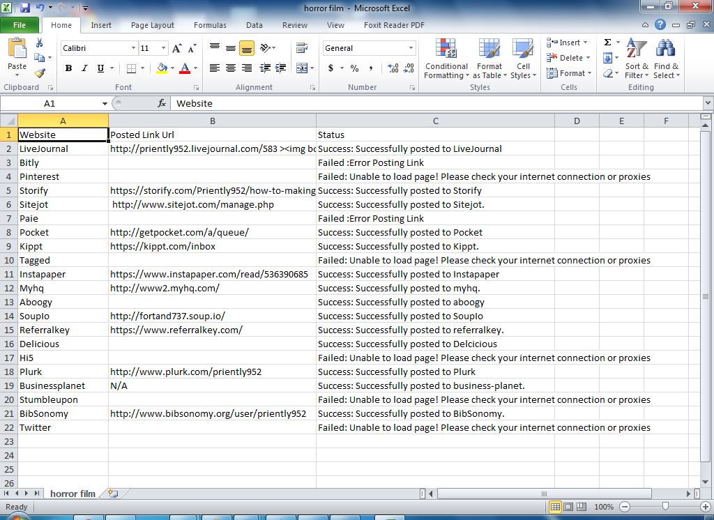
Task: Toggle Align Text Right
Action: [x=247, y=68]
